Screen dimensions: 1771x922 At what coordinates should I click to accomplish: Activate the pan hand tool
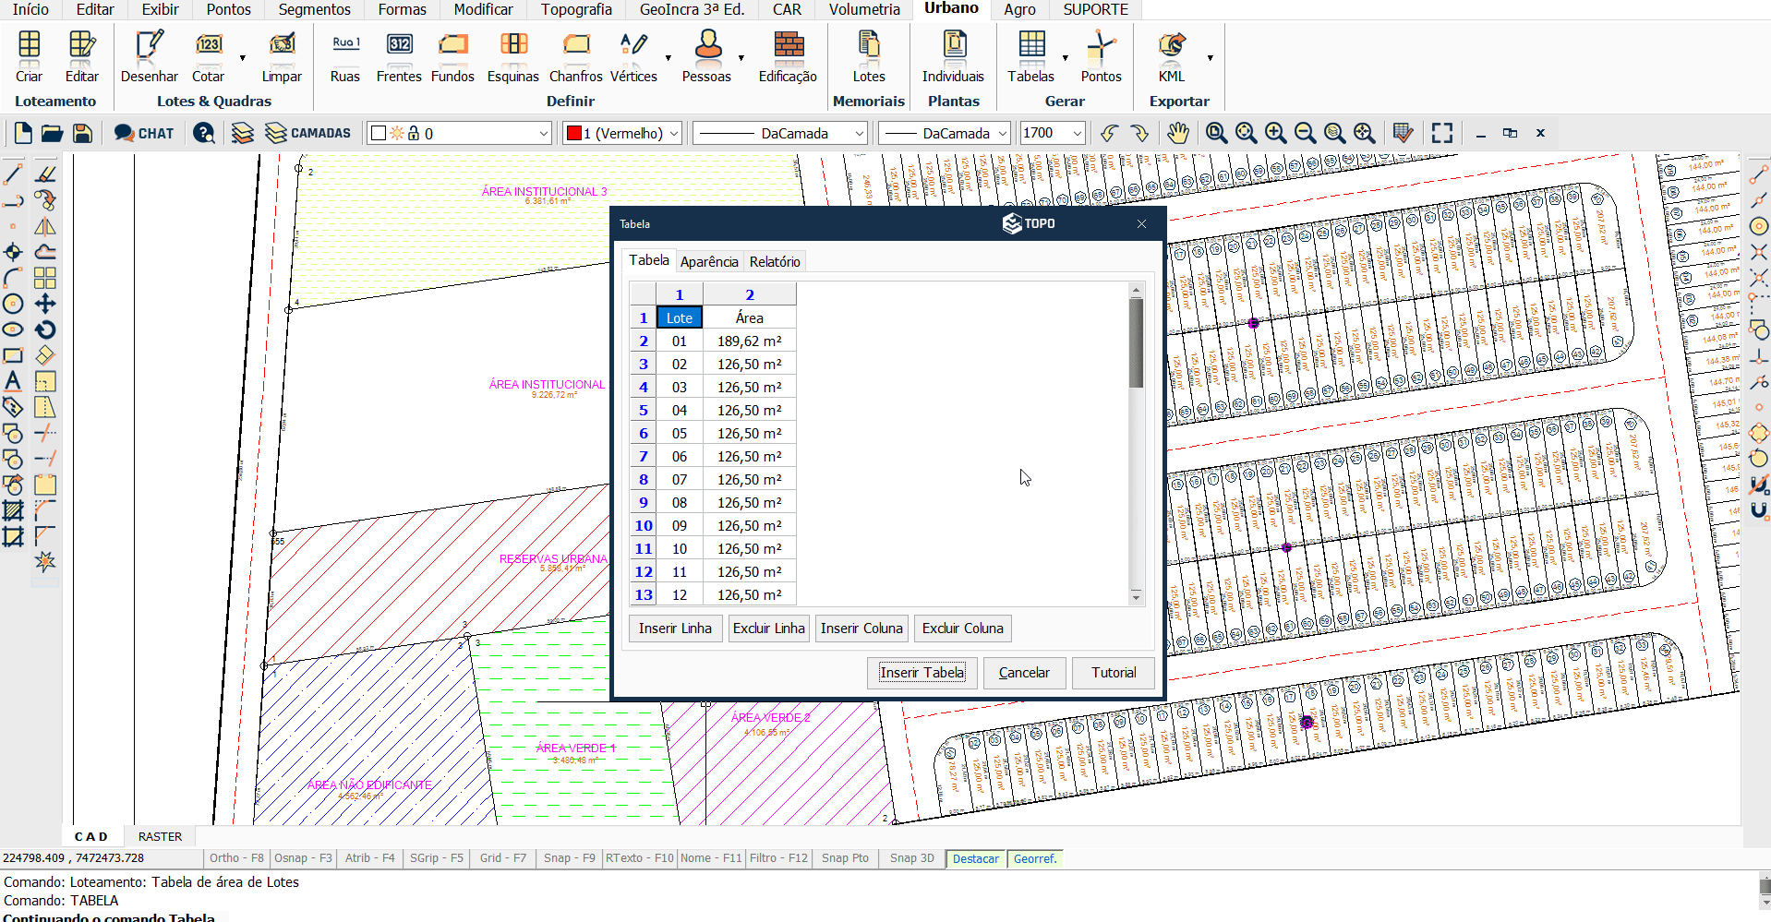[1177, 133]
